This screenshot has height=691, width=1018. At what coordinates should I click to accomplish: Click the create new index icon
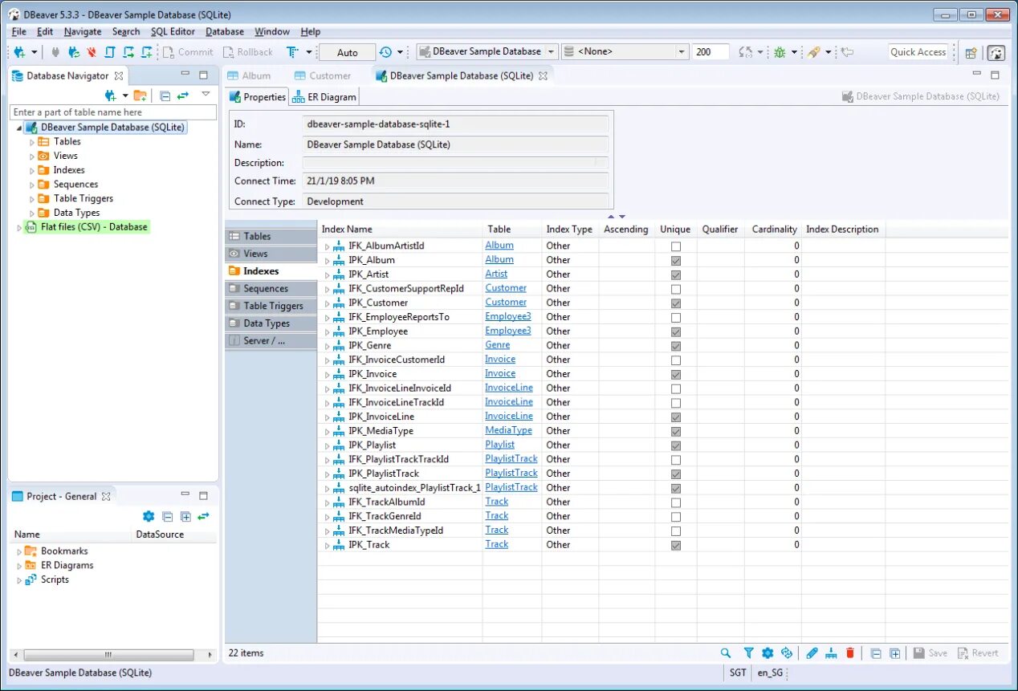832,653
